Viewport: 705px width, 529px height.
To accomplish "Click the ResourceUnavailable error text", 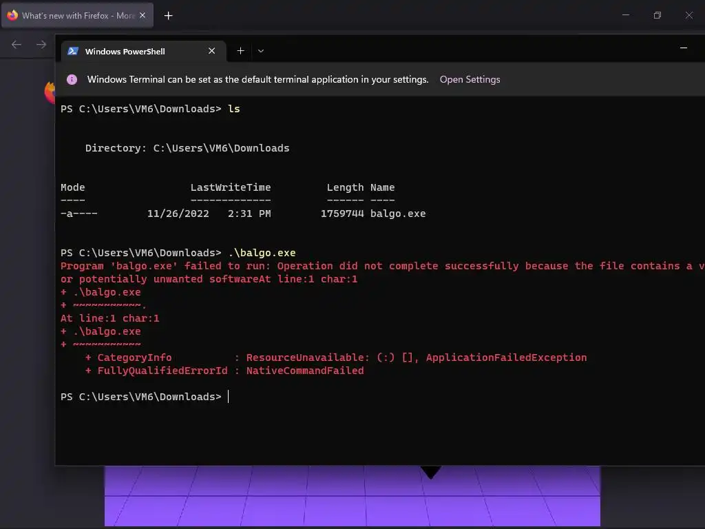I will point(308,357).
